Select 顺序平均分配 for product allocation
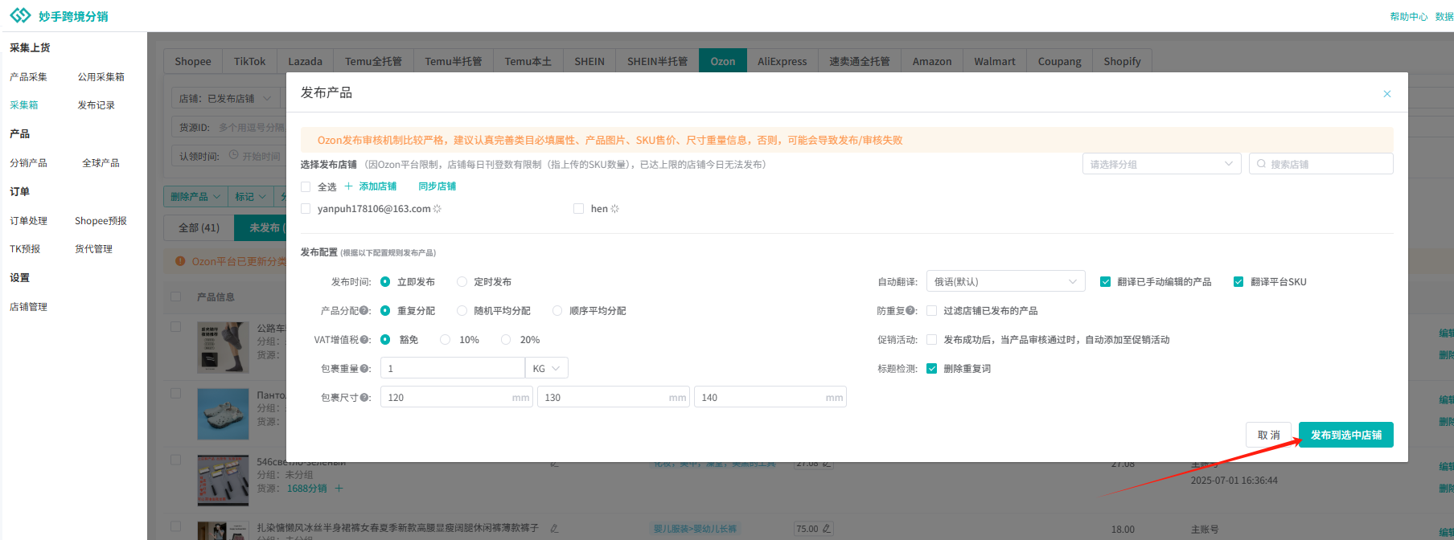 click(x=557, y=311)
